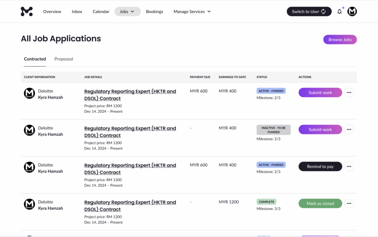Open more options beside Remind to pay

349,167
